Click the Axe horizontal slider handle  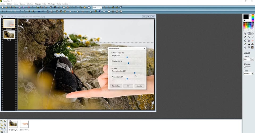coord(135,73)
